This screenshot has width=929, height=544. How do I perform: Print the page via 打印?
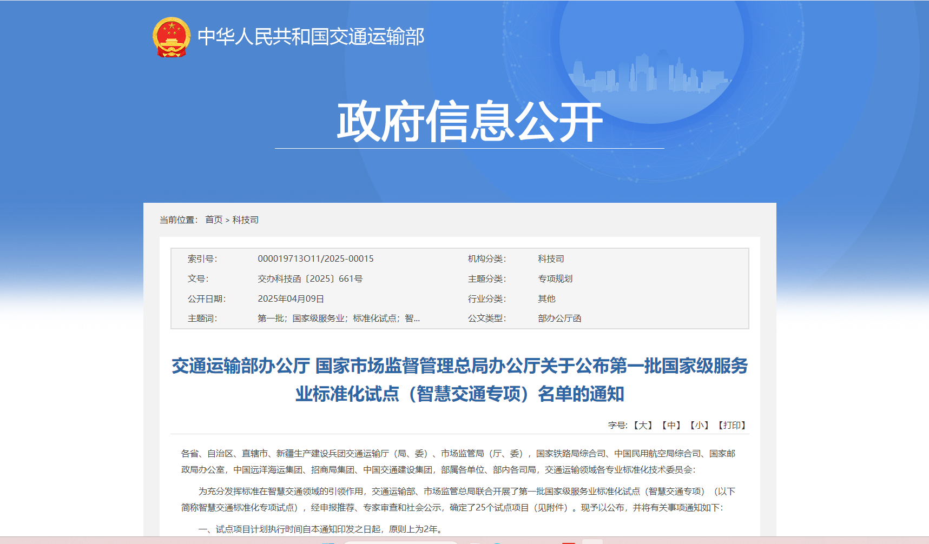(x=732, y=425)
